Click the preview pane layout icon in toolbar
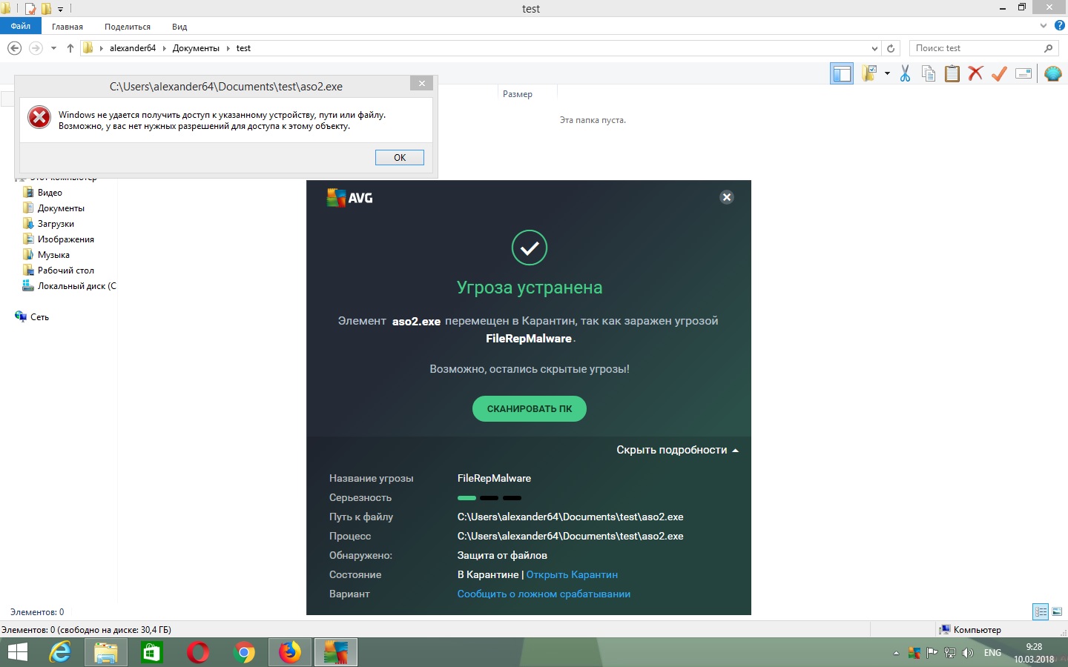The width and height of the screenshot is (1068, 667). pyautogui.click(x=842, y=73)
